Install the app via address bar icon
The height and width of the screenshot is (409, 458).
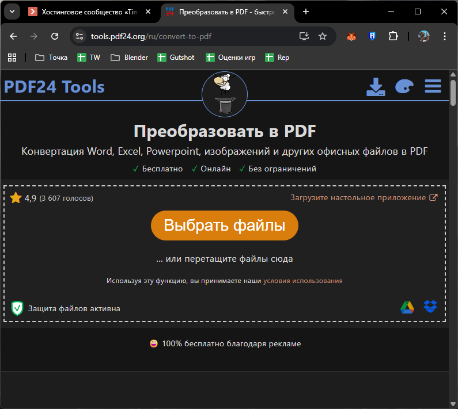tap(304, 36)
